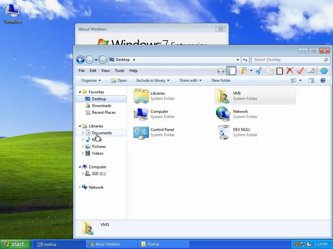Click the VM1 thumbnail in details pane
This screenshot has width=333, height=249.
pos(88,228)
